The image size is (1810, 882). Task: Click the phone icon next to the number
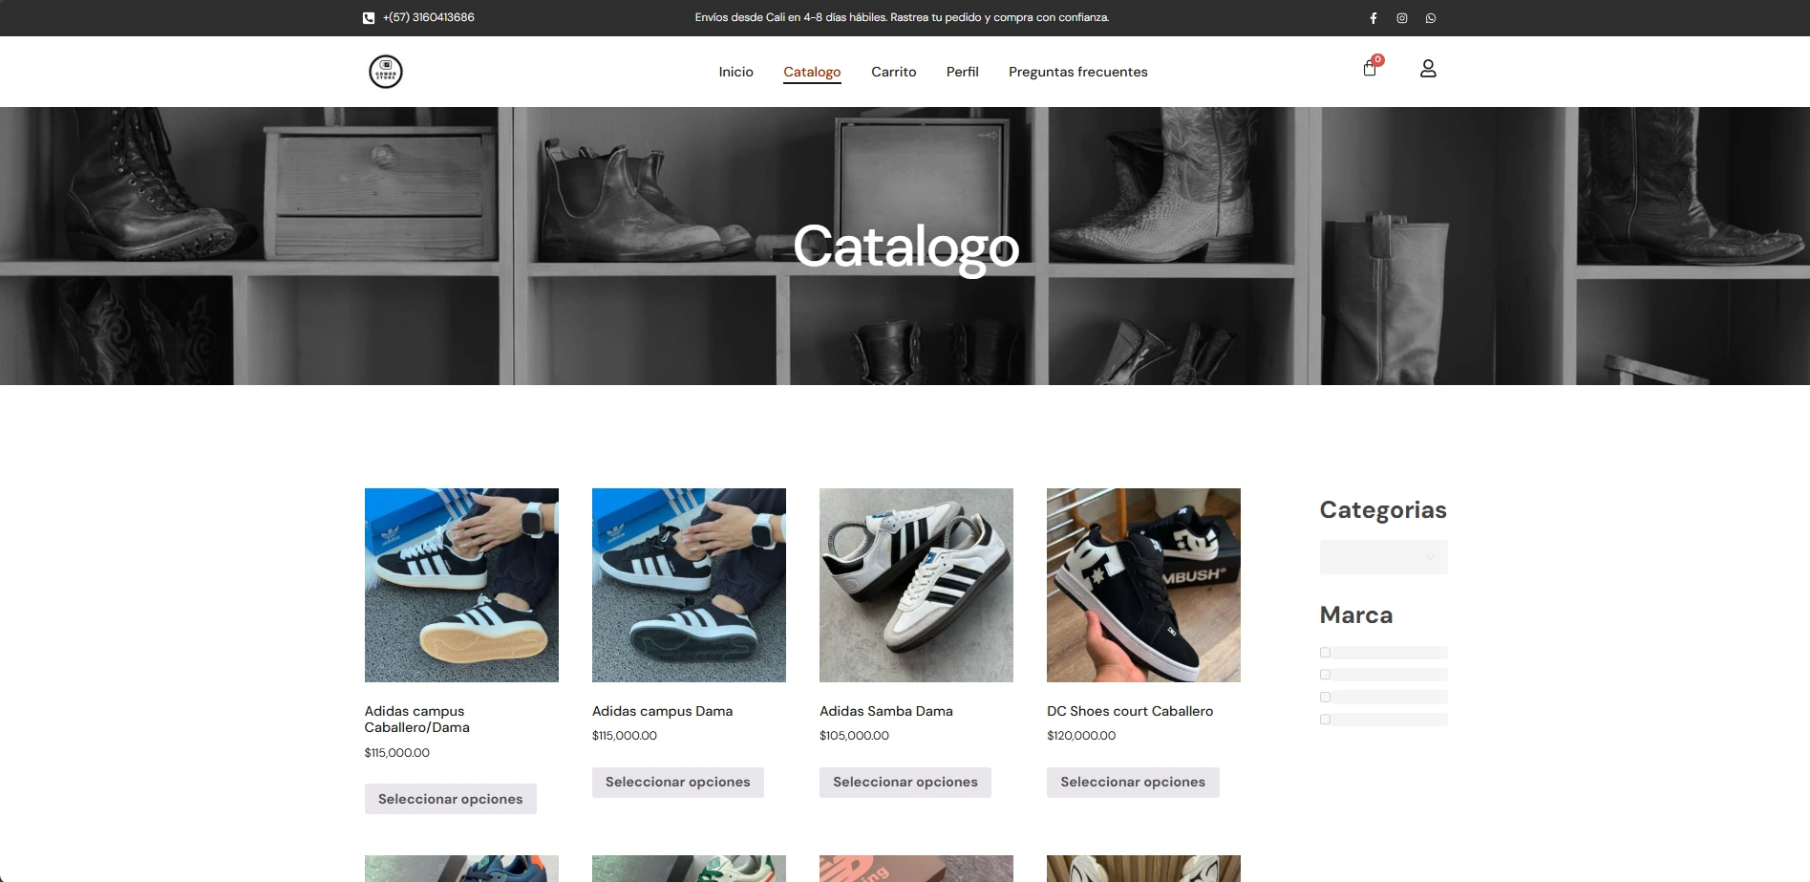click(367, 17)
